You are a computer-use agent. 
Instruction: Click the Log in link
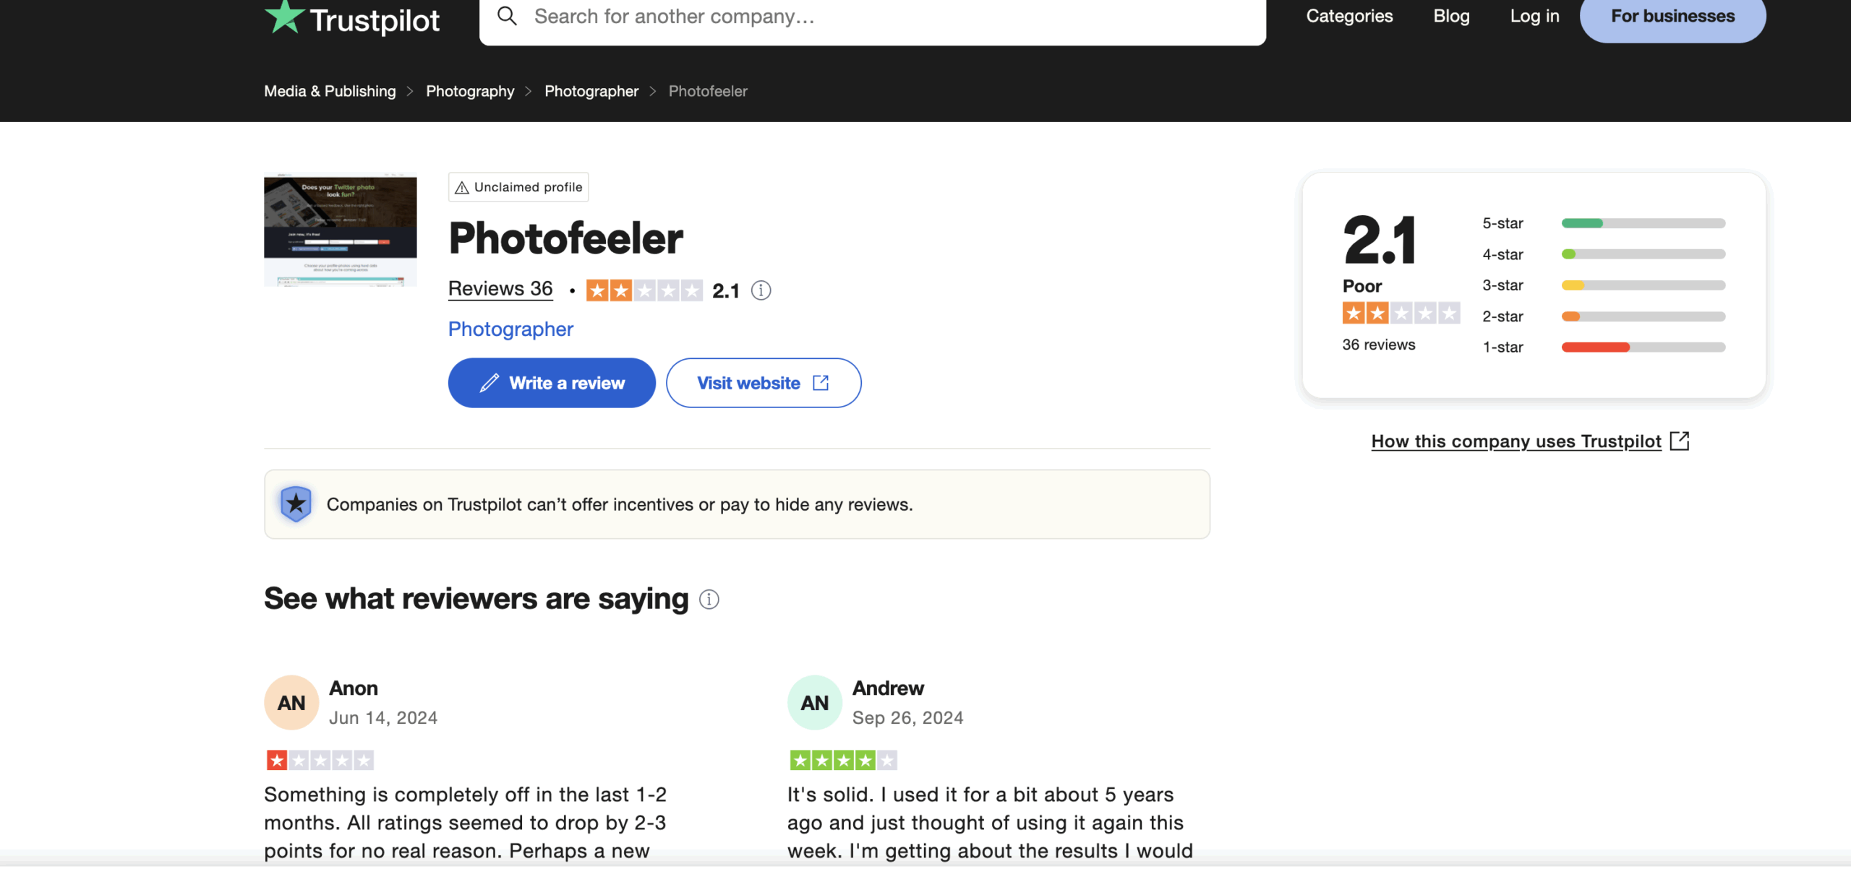(1534, 16)
